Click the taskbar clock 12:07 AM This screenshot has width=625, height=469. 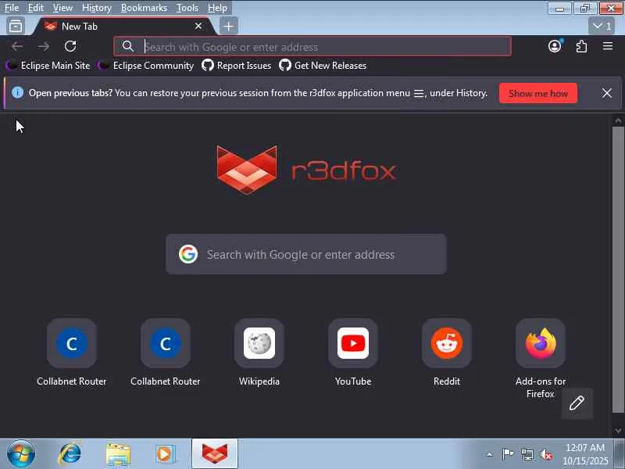point(585,447)
